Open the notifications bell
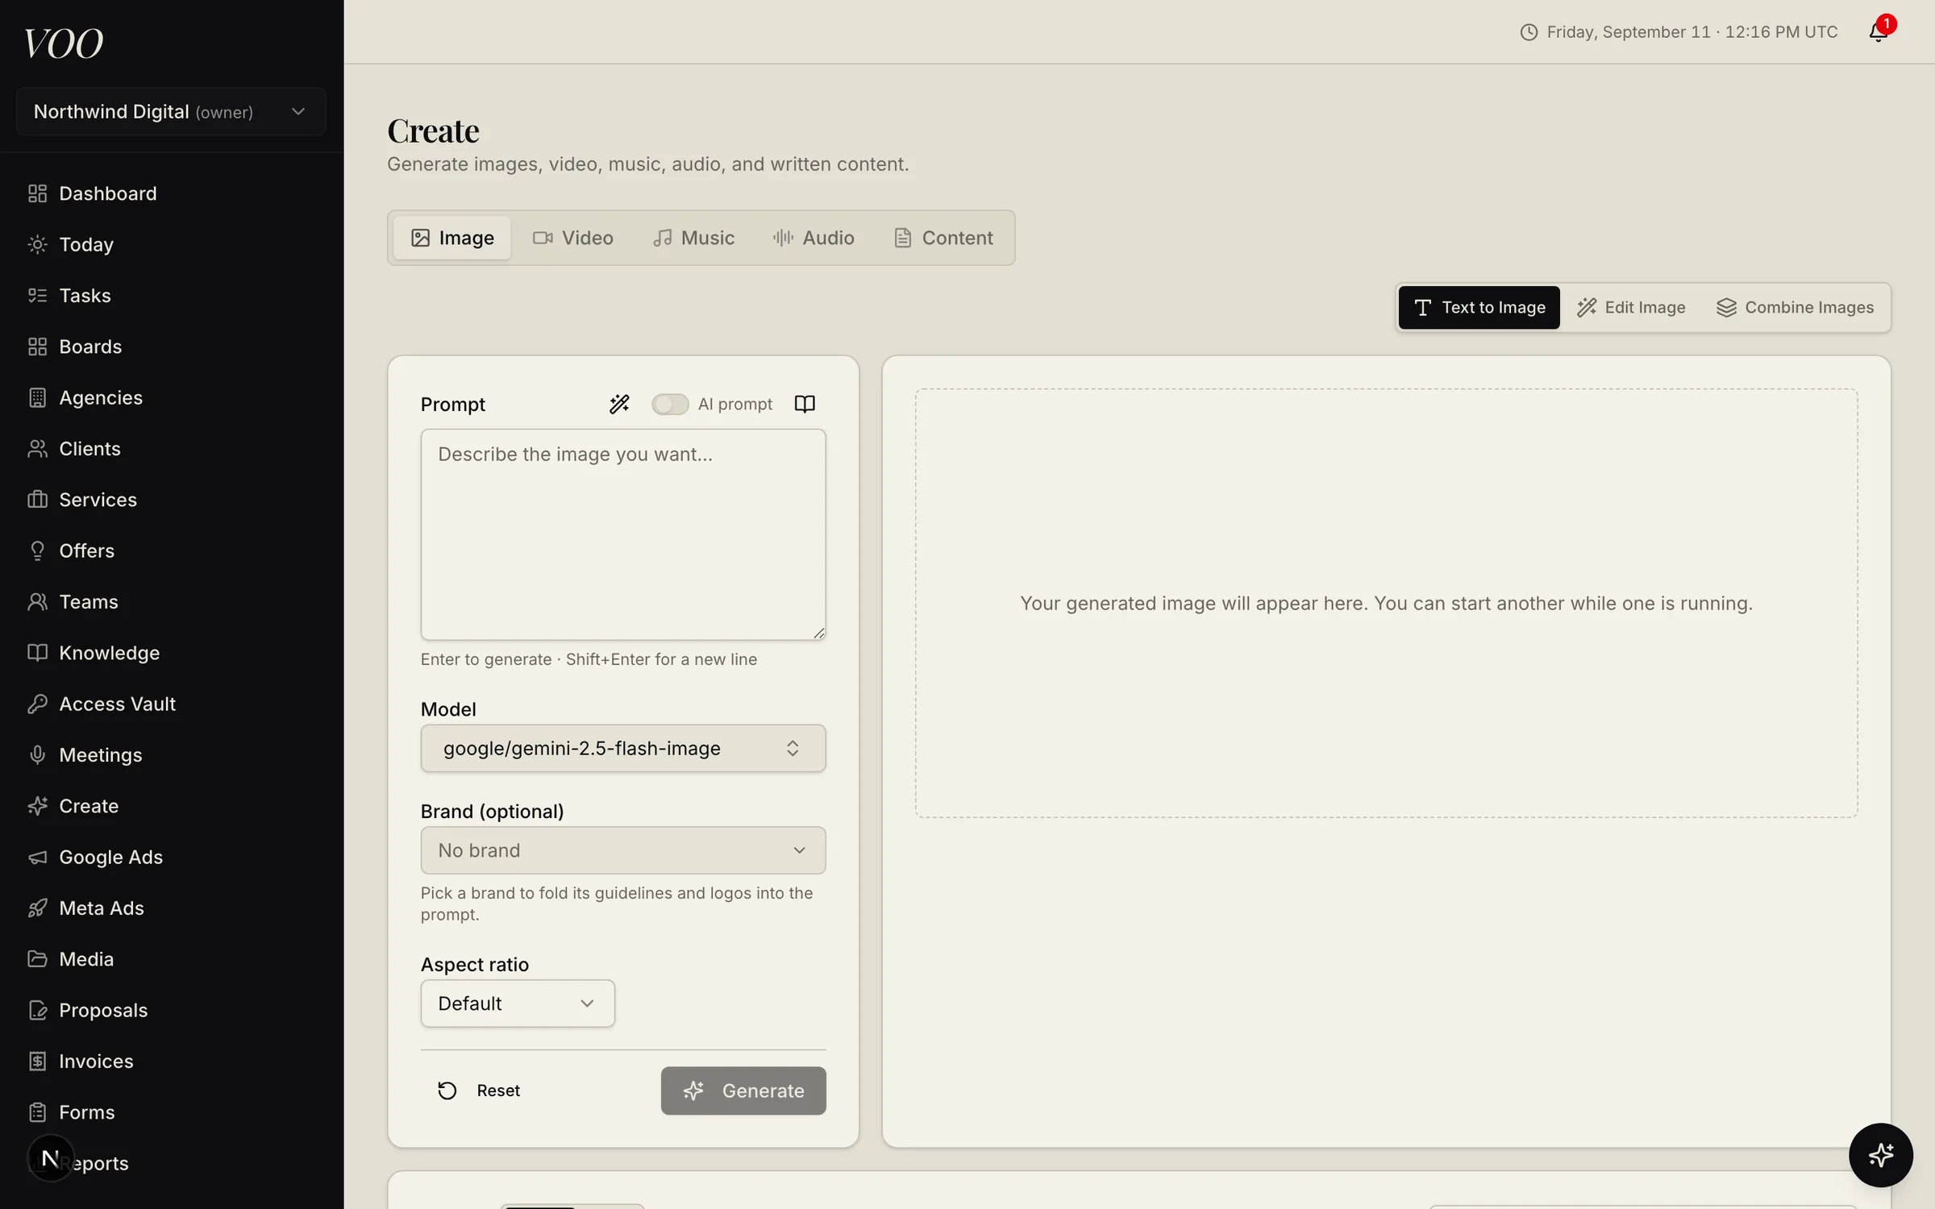 pyautogui.click(x=1879, y=31)
